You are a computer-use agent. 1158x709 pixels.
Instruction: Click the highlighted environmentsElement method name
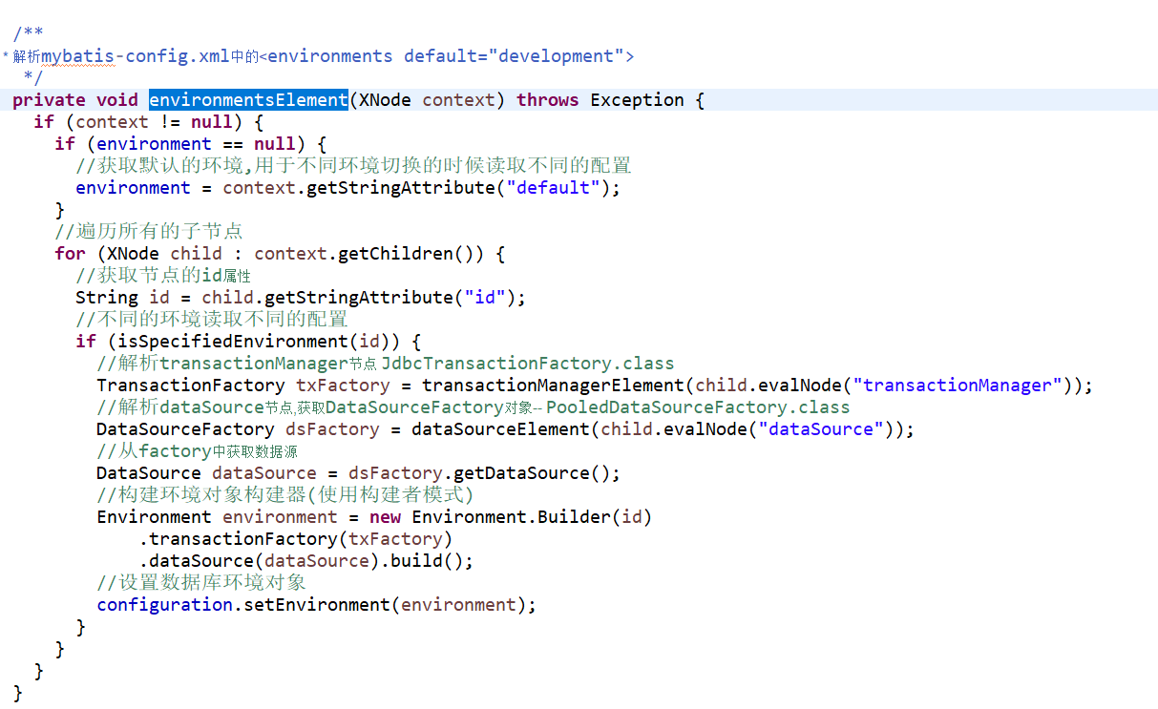[x=248, y=100]
